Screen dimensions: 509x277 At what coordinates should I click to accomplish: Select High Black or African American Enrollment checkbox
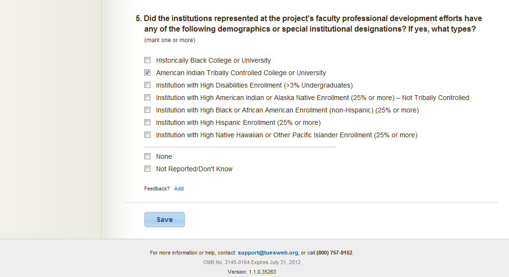(147, 110)
